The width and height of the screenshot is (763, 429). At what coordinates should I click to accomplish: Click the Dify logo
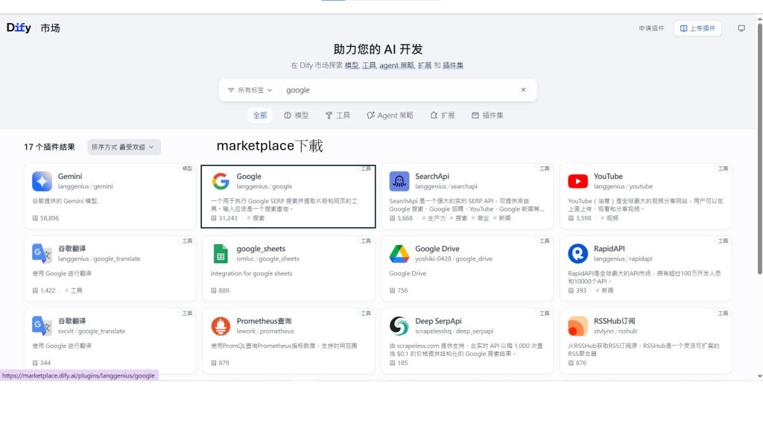pos(19,28)
